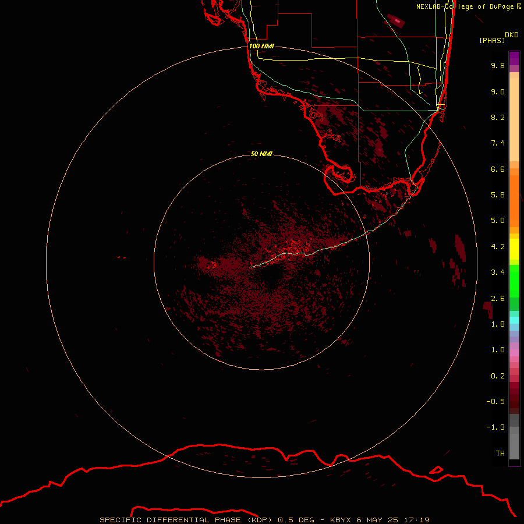The width and height of the screenshot is (524, 524).
Task: Click the NEXLAB-College of DuPage credit text
Action: point(465,6)
